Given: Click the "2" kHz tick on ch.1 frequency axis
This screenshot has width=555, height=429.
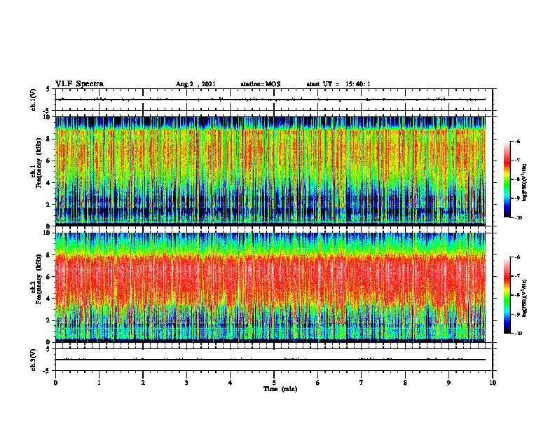Looking at the screenshot, I should (49, 204).
